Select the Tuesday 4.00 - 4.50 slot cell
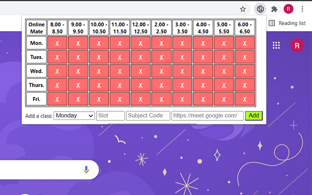Viewport: 312px width, 195px height. pyautogui.click(x=203, y=57)
